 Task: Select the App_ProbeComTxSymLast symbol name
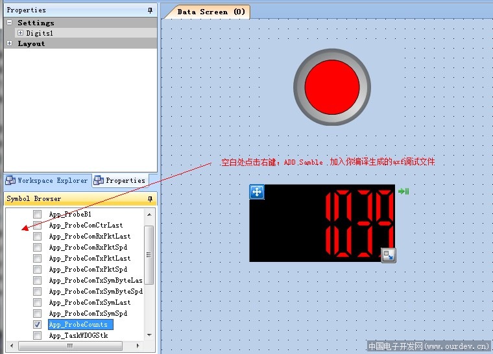(x=90, y=302)
